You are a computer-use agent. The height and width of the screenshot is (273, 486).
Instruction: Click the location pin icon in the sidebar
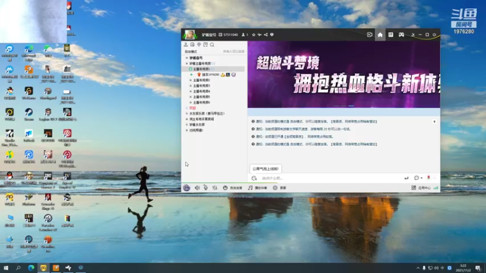(x=199, y=44)
